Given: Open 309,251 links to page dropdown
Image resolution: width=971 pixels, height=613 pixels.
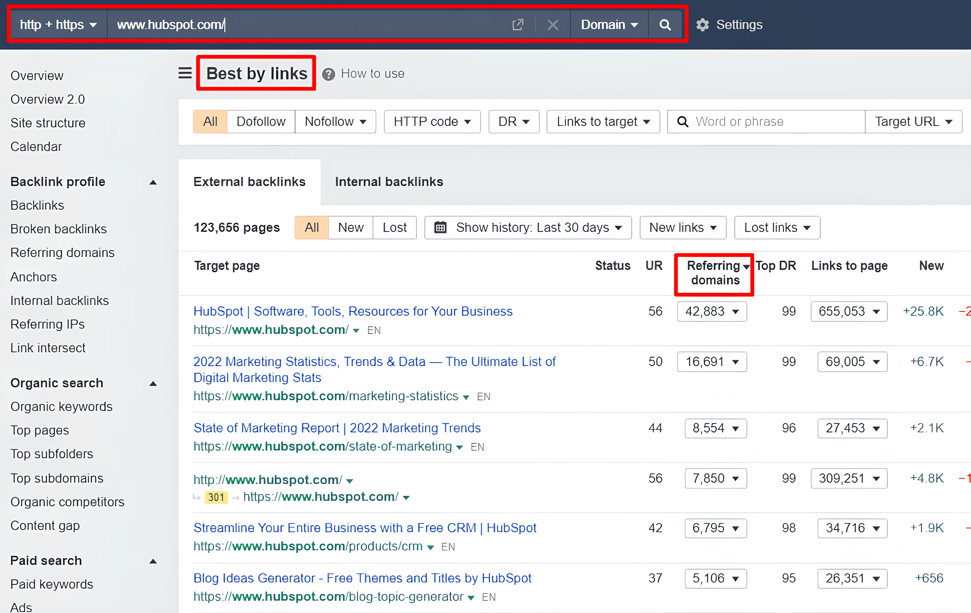Looking at the screenshot, I should [849, 478].
